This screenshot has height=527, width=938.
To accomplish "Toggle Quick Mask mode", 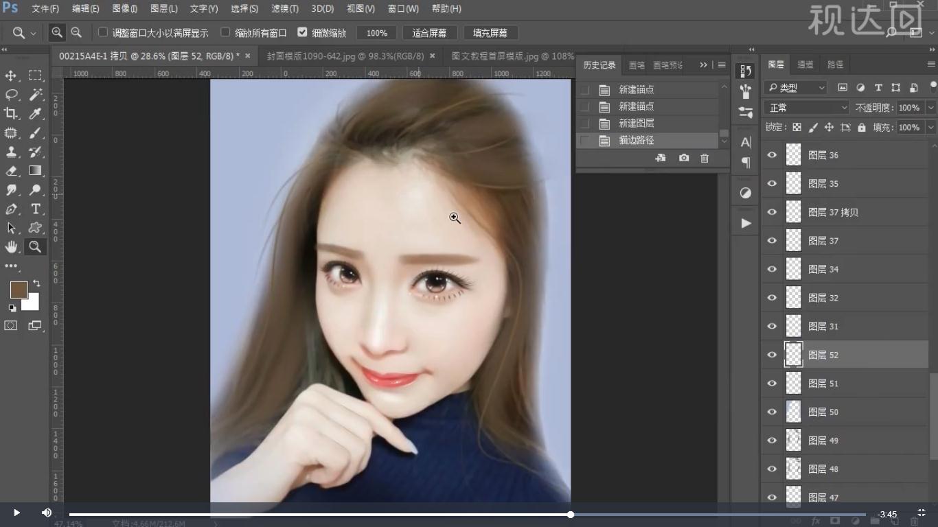I will 11,326.
